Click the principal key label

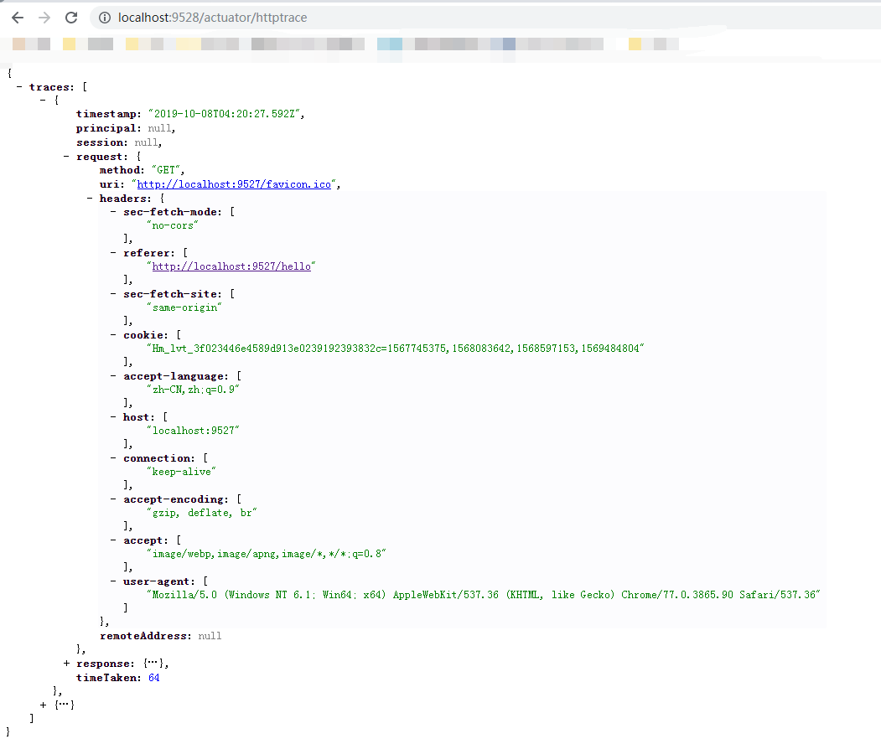click(x=108, y=128)
